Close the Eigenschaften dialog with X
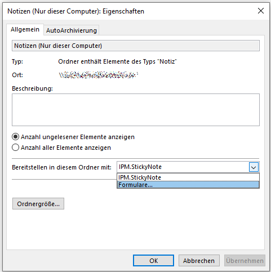The width and height of the screenshot is (271, 272). tap(261, 11)
